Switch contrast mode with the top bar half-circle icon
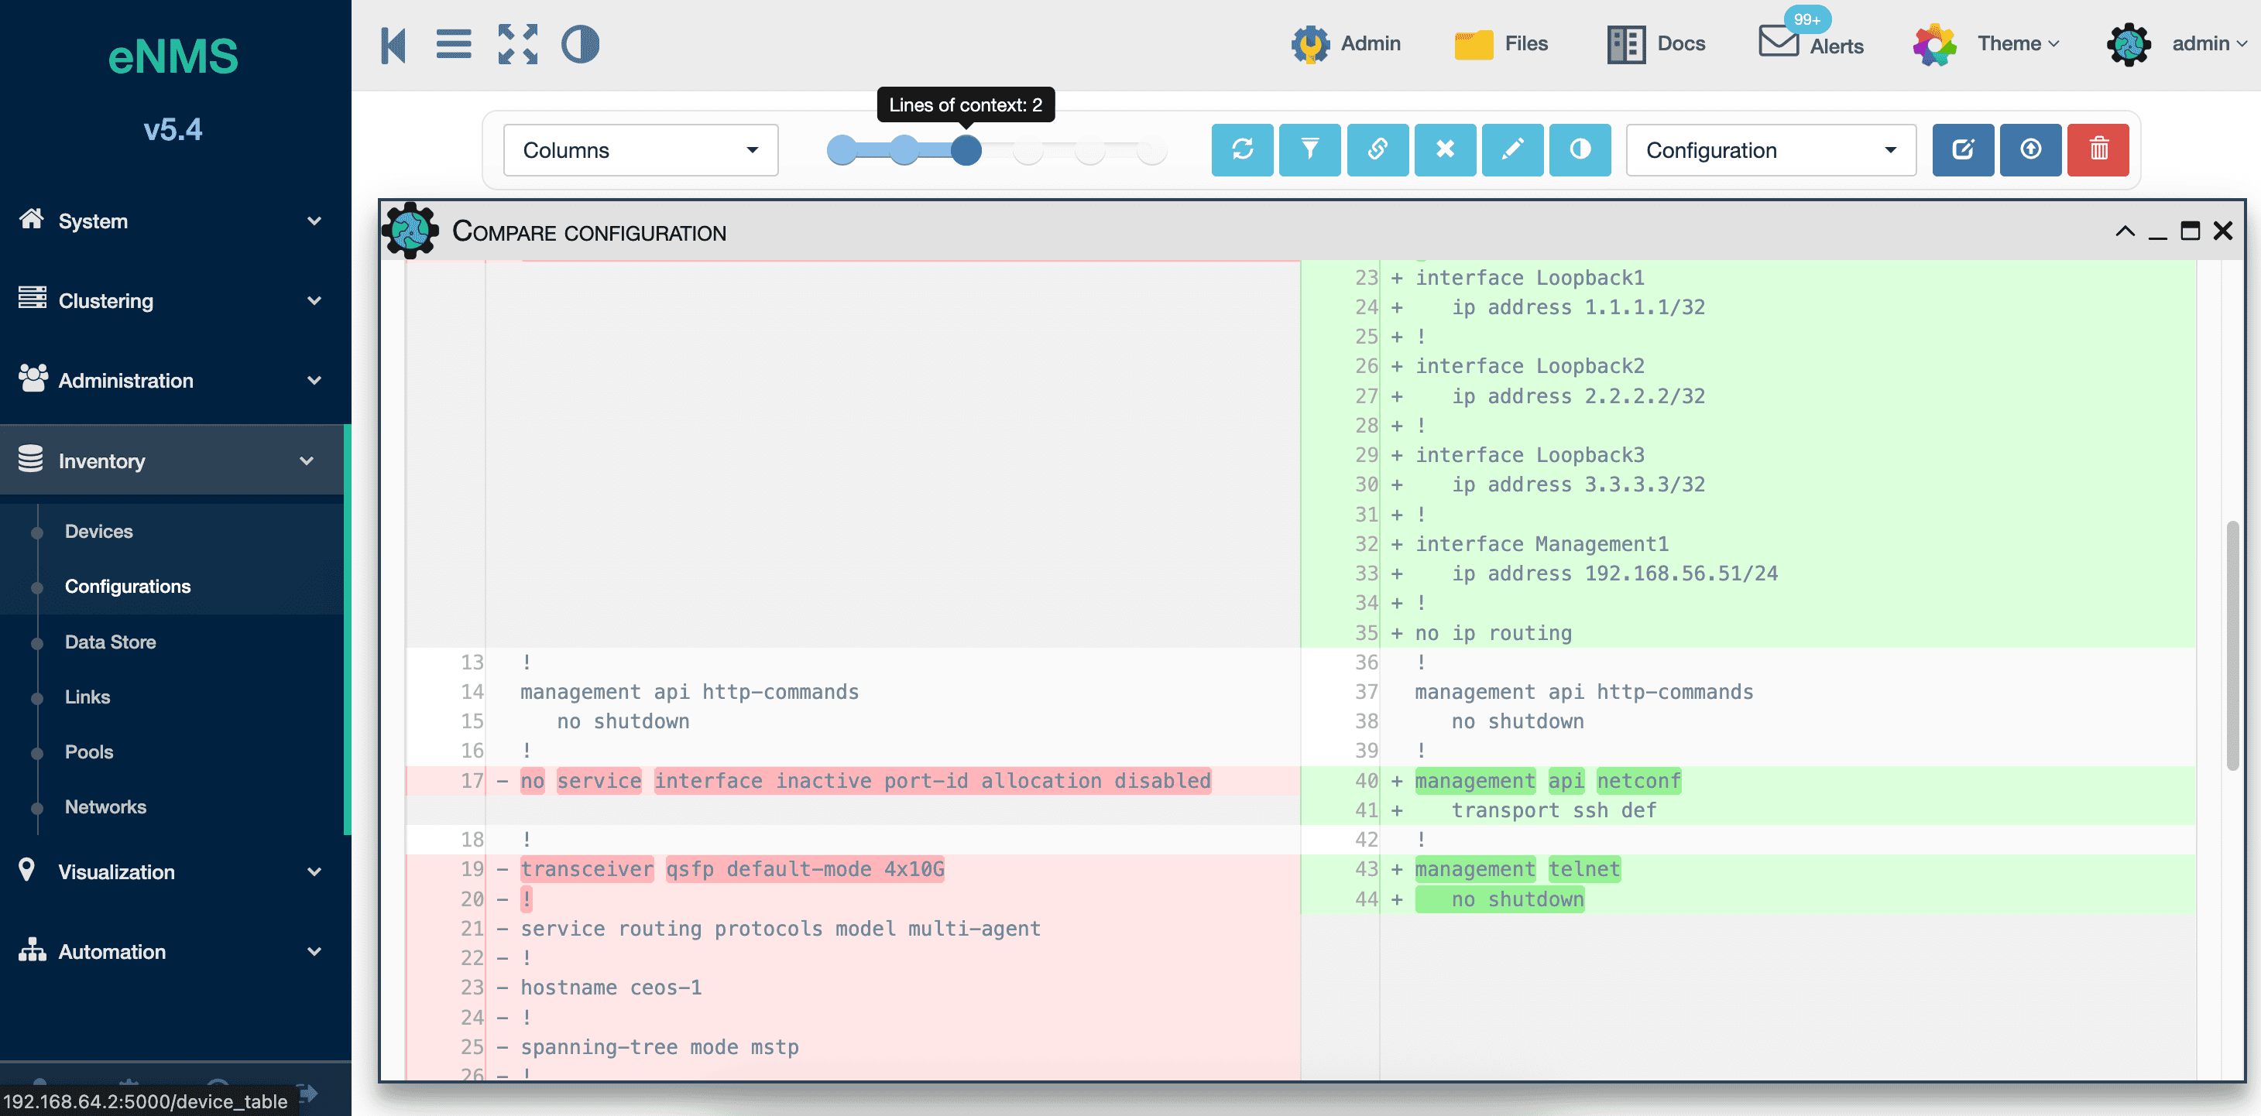The width and height of the screenshot is (2261, 1116). (580, 45)
